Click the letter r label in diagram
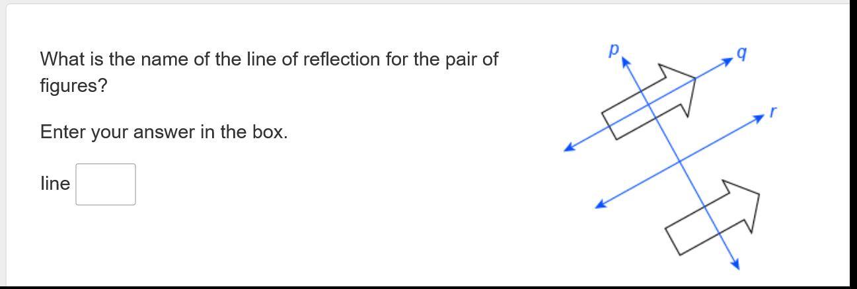 (x=772, y=114)
